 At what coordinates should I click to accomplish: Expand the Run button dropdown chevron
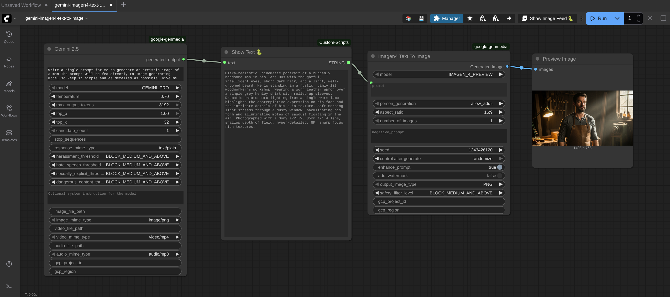(617, 18)
